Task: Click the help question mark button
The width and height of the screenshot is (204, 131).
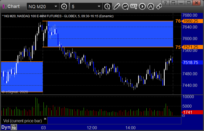Action: tap(165, 3)
